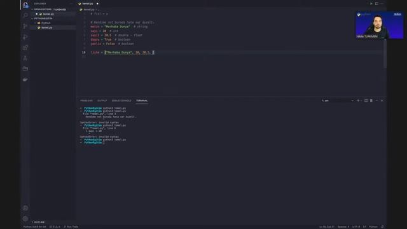This screenshot has width=407, height=229.
Task: Split the editor to the right
Action: pyautogui.click(x=376, y=4)
